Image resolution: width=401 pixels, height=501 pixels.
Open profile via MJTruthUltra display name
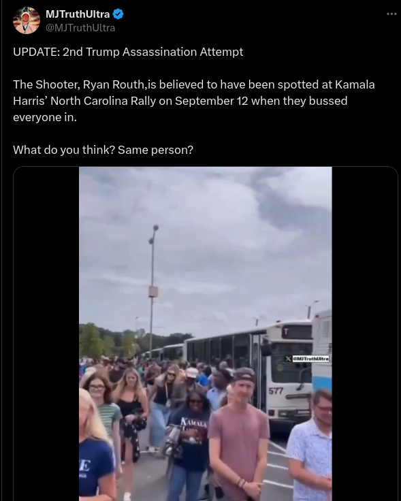[78, 14]
